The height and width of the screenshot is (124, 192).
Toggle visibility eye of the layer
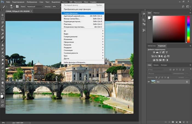149,82
